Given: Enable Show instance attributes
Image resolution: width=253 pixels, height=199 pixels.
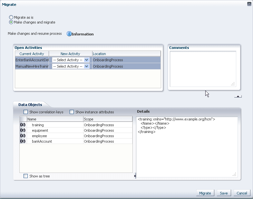Looking at the screenshot, I should click(72, 112).
